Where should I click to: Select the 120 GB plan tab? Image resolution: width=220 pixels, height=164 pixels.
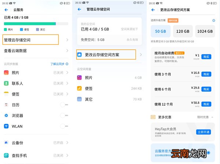coord(183,31)
